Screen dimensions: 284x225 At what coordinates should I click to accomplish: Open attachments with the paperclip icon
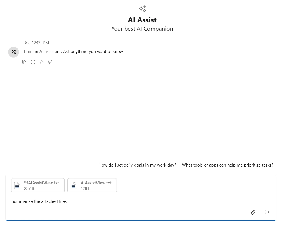pos(253,212)
